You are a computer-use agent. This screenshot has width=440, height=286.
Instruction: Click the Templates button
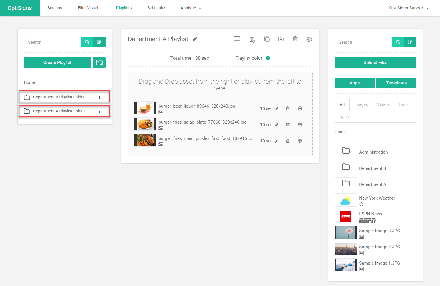(396, 83)
